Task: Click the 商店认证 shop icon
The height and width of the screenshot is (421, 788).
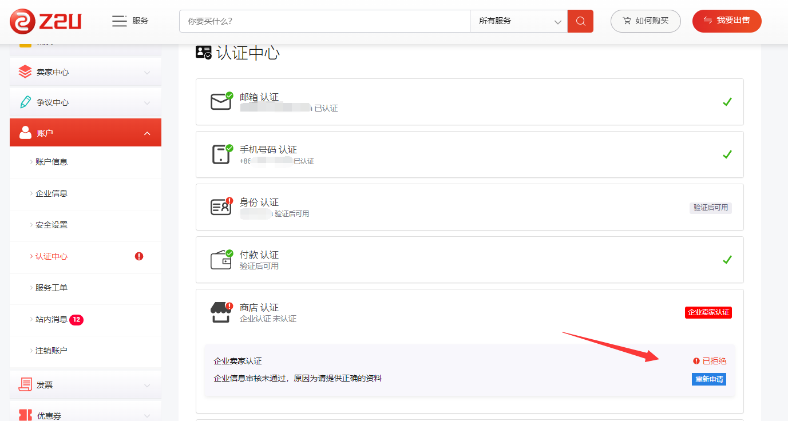Action: 221,312
